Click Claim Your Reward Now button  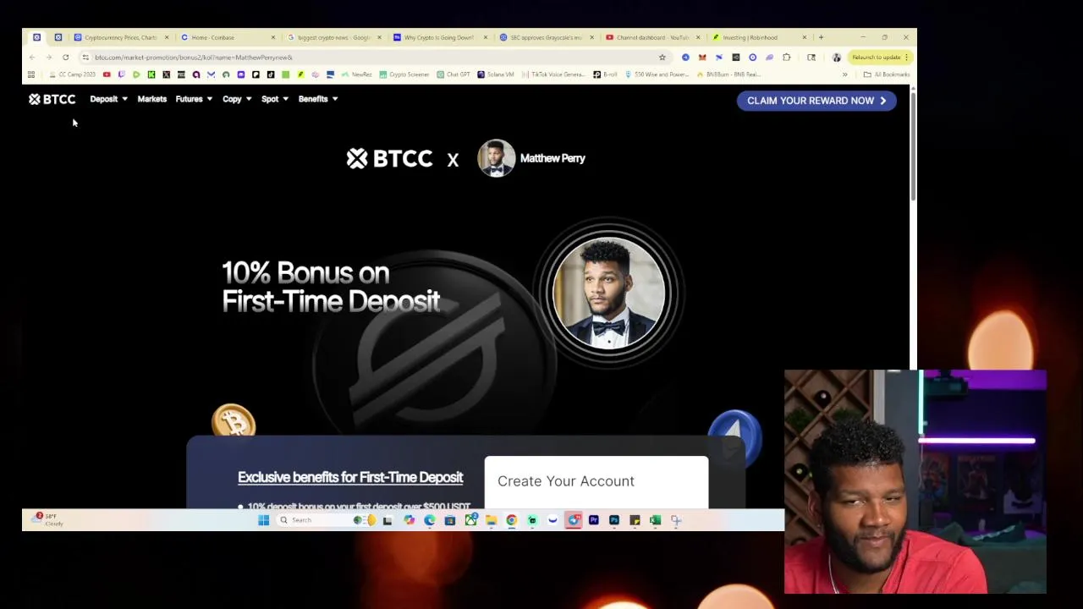tap(816, 101)
